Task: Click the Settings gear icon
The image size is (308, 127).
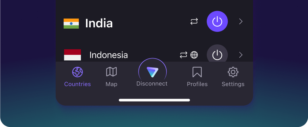Action: 233,72
